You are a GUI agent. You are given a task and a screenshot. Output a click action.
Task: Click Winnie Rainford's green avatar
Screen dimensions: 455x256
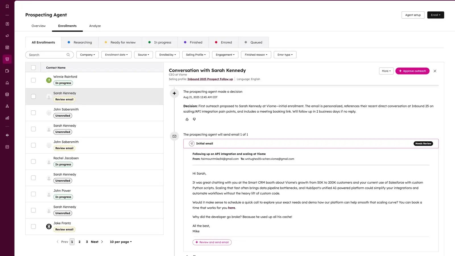49,80
